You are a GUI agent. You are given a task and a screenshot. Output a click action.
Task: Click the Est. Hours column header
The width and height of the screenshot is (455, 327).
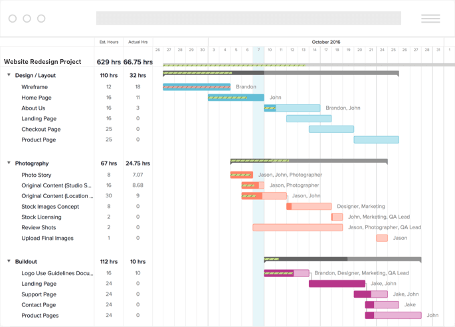click(x=109, y=42)
